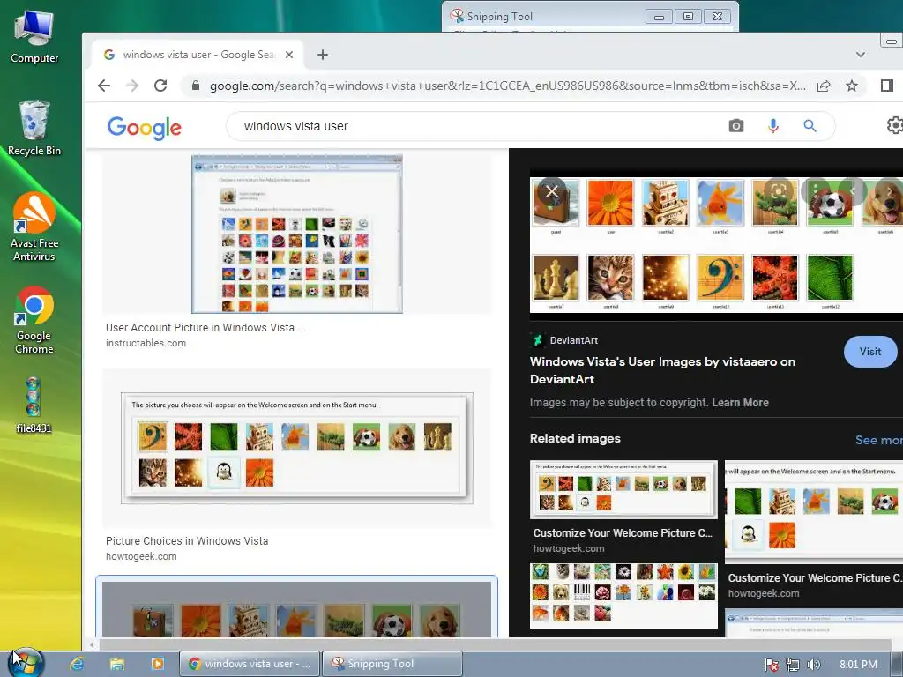Select the file8431 desktop icon
The image size is (903, 677).
click(x=34, y=405)
